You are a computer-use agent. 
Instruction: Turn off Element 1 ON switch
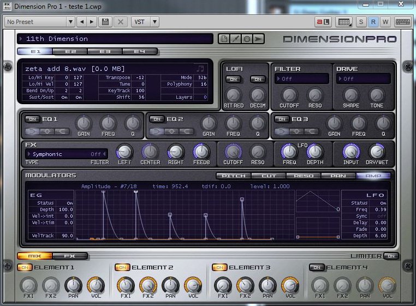[25, 268]
